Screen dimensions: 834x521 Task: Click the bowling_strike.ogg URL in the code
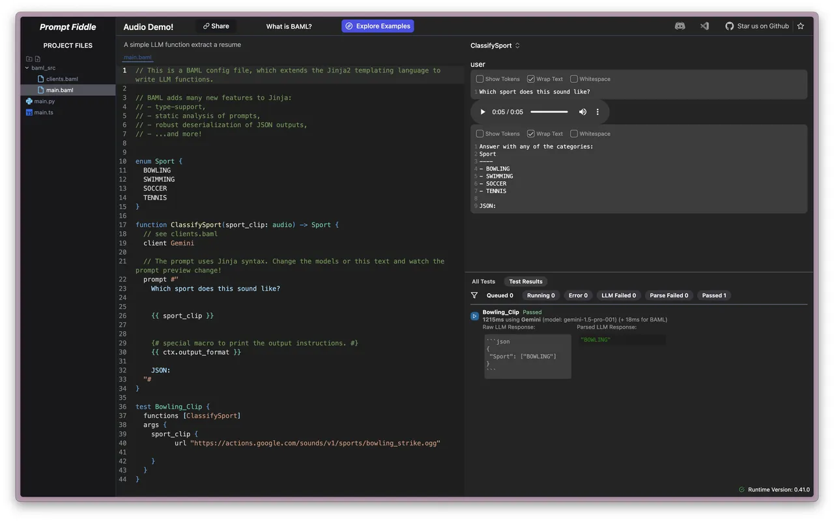[315, 443]
